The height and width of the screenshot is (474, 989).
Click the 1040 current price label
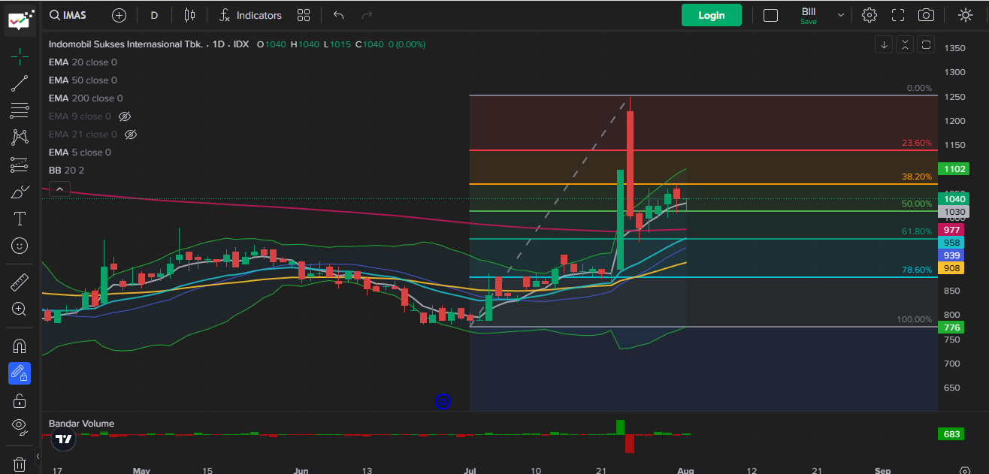click(x=955, y=199)
